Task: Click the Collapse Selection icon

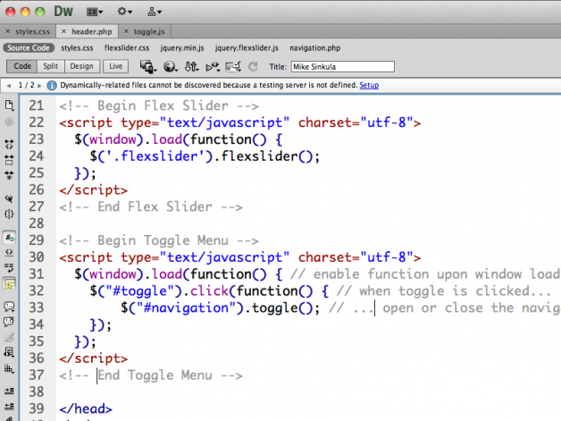Action: click(9, 160)
